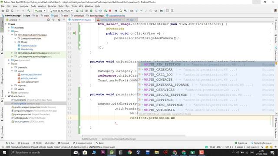Click the Project Structure folder icon
This screenshot has width=278, height=156.
click(x=161, y=11)
